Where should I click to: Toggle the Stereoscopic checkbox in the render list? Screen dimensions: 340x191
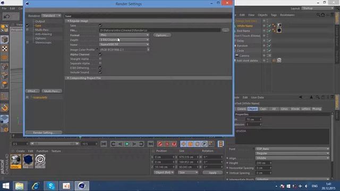click(x=27, y=42)
